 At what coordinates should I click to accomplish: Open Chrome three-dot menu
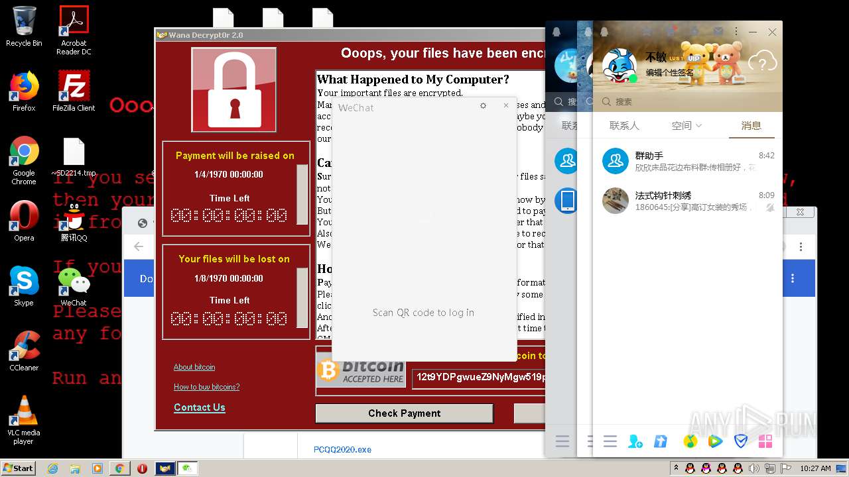pos(801,246)
